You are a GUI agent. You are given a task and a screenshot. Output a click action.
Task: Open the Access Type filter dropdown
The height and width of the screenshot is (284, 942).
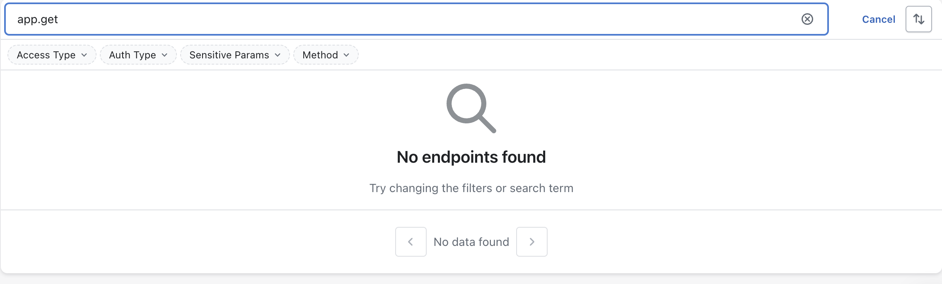(52, 55)
